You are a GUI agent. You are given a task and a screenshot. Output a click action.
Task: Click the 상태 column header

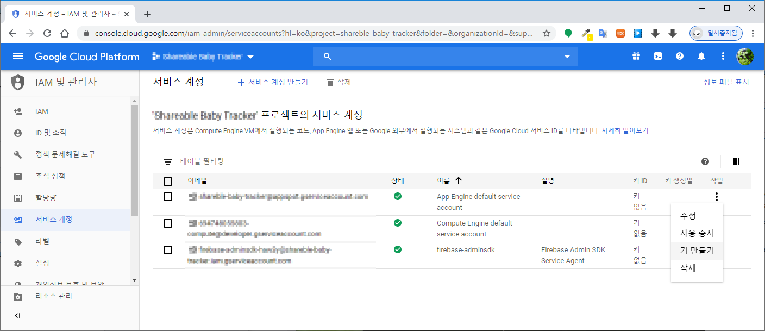pyautogui.click(x=398, y=180)
